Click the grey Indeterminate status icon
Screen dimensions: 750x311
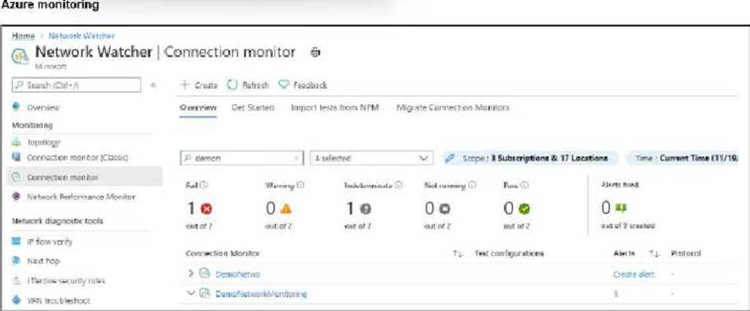[x=365, y=209]
